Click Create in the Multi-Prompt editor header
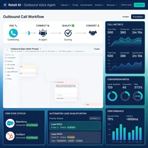Image resolution: width=148 pixels, height=148 pixels. pyautogui.click(x=97, y=49)
